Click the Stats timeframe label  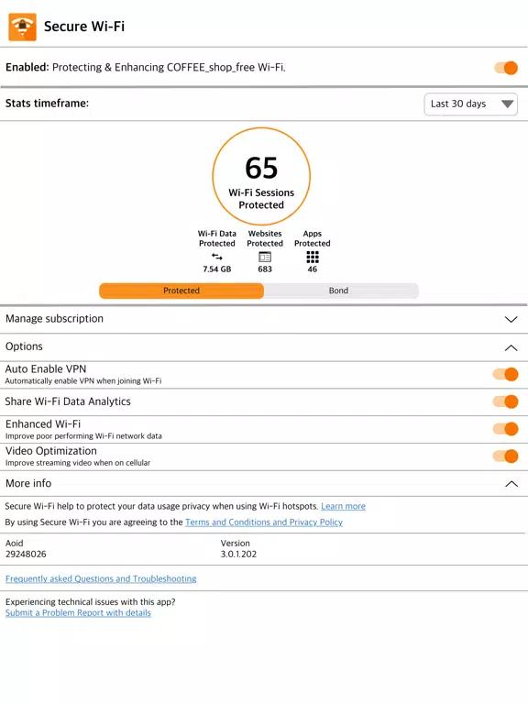coord(47,104)
